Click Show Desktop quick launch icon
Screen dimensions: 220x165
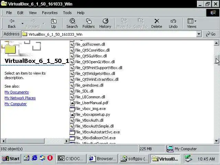tap(26, 158)
